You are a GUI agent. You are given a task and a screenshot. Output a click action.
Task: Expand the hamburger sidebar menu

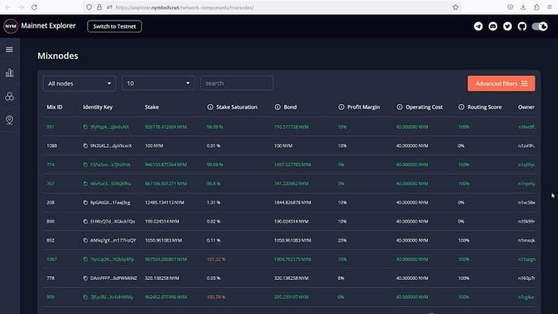coord(10,49)
